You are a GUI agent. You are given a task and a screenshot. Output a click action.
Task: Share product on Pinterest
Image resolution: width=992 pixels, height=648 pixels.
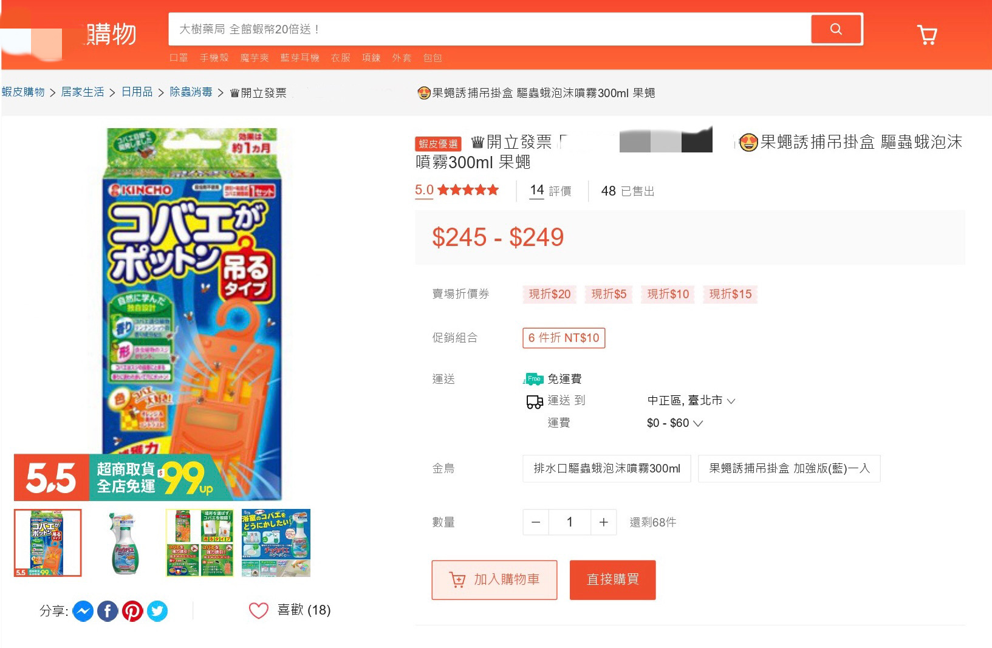132,611
